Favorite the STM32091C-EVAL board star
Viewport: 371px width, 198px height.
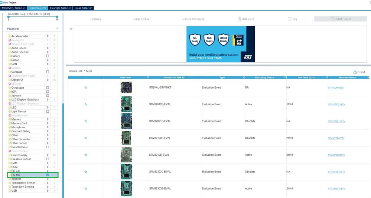[86, 121]
